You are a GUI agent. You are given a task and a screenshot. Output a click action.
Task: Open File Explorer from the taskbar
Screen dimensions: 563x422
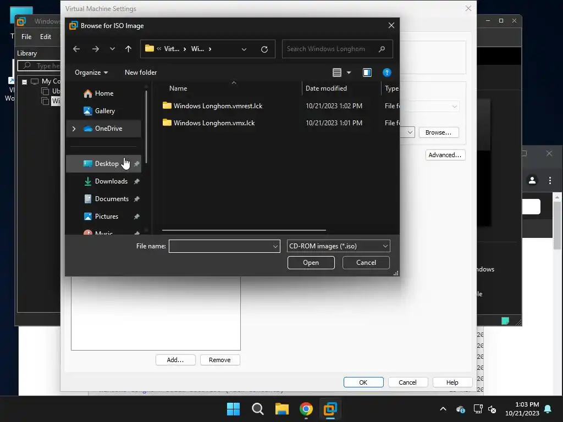[x=282, y=409]
